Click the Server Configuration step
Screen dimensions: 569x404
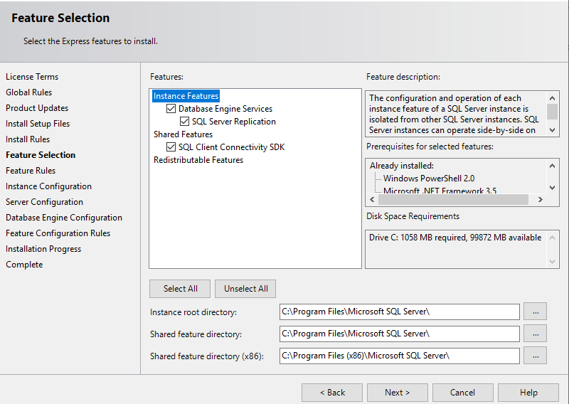coord(44,202)
